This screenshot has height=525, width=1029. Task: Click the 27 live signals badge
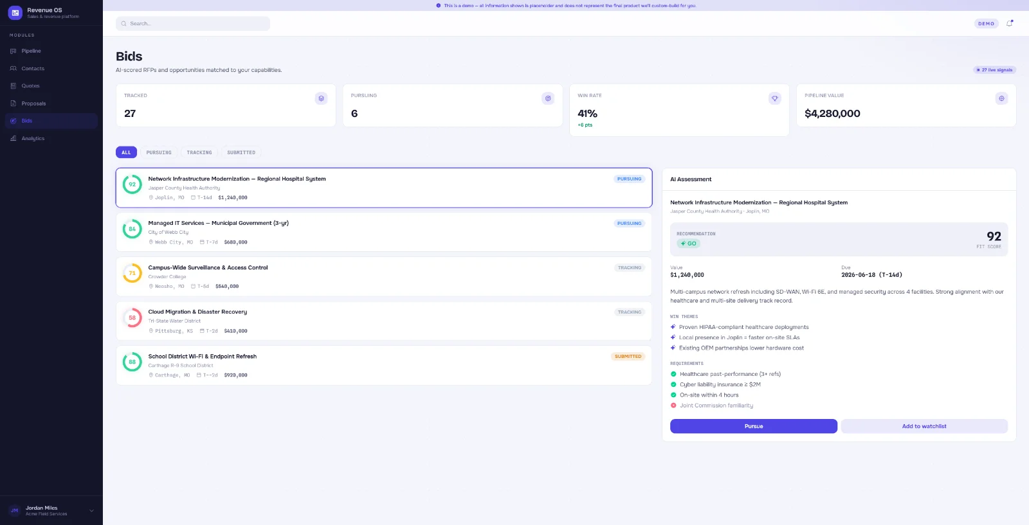point(994,70)
